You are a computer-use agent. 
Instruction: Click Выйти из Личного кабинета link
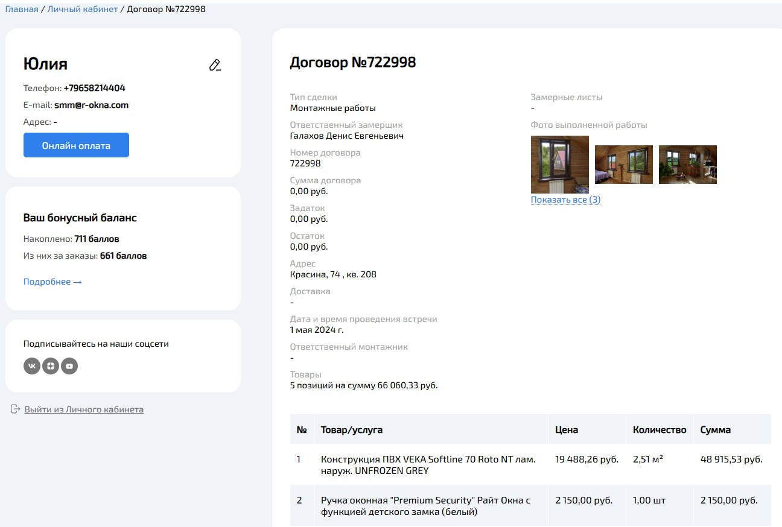84,409
